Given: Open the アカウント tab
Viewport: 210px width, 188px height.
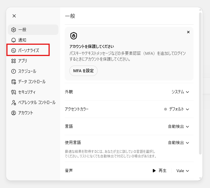Looking at the screenshot, I should tap(33, 113).
